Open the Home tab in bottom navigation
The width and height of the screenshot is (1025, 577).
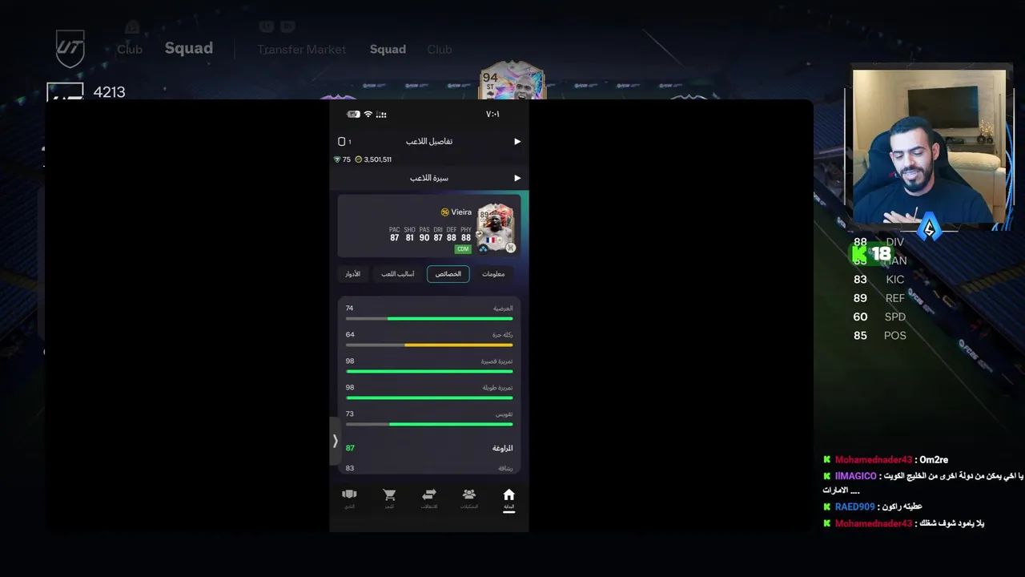tap(508, 498)
